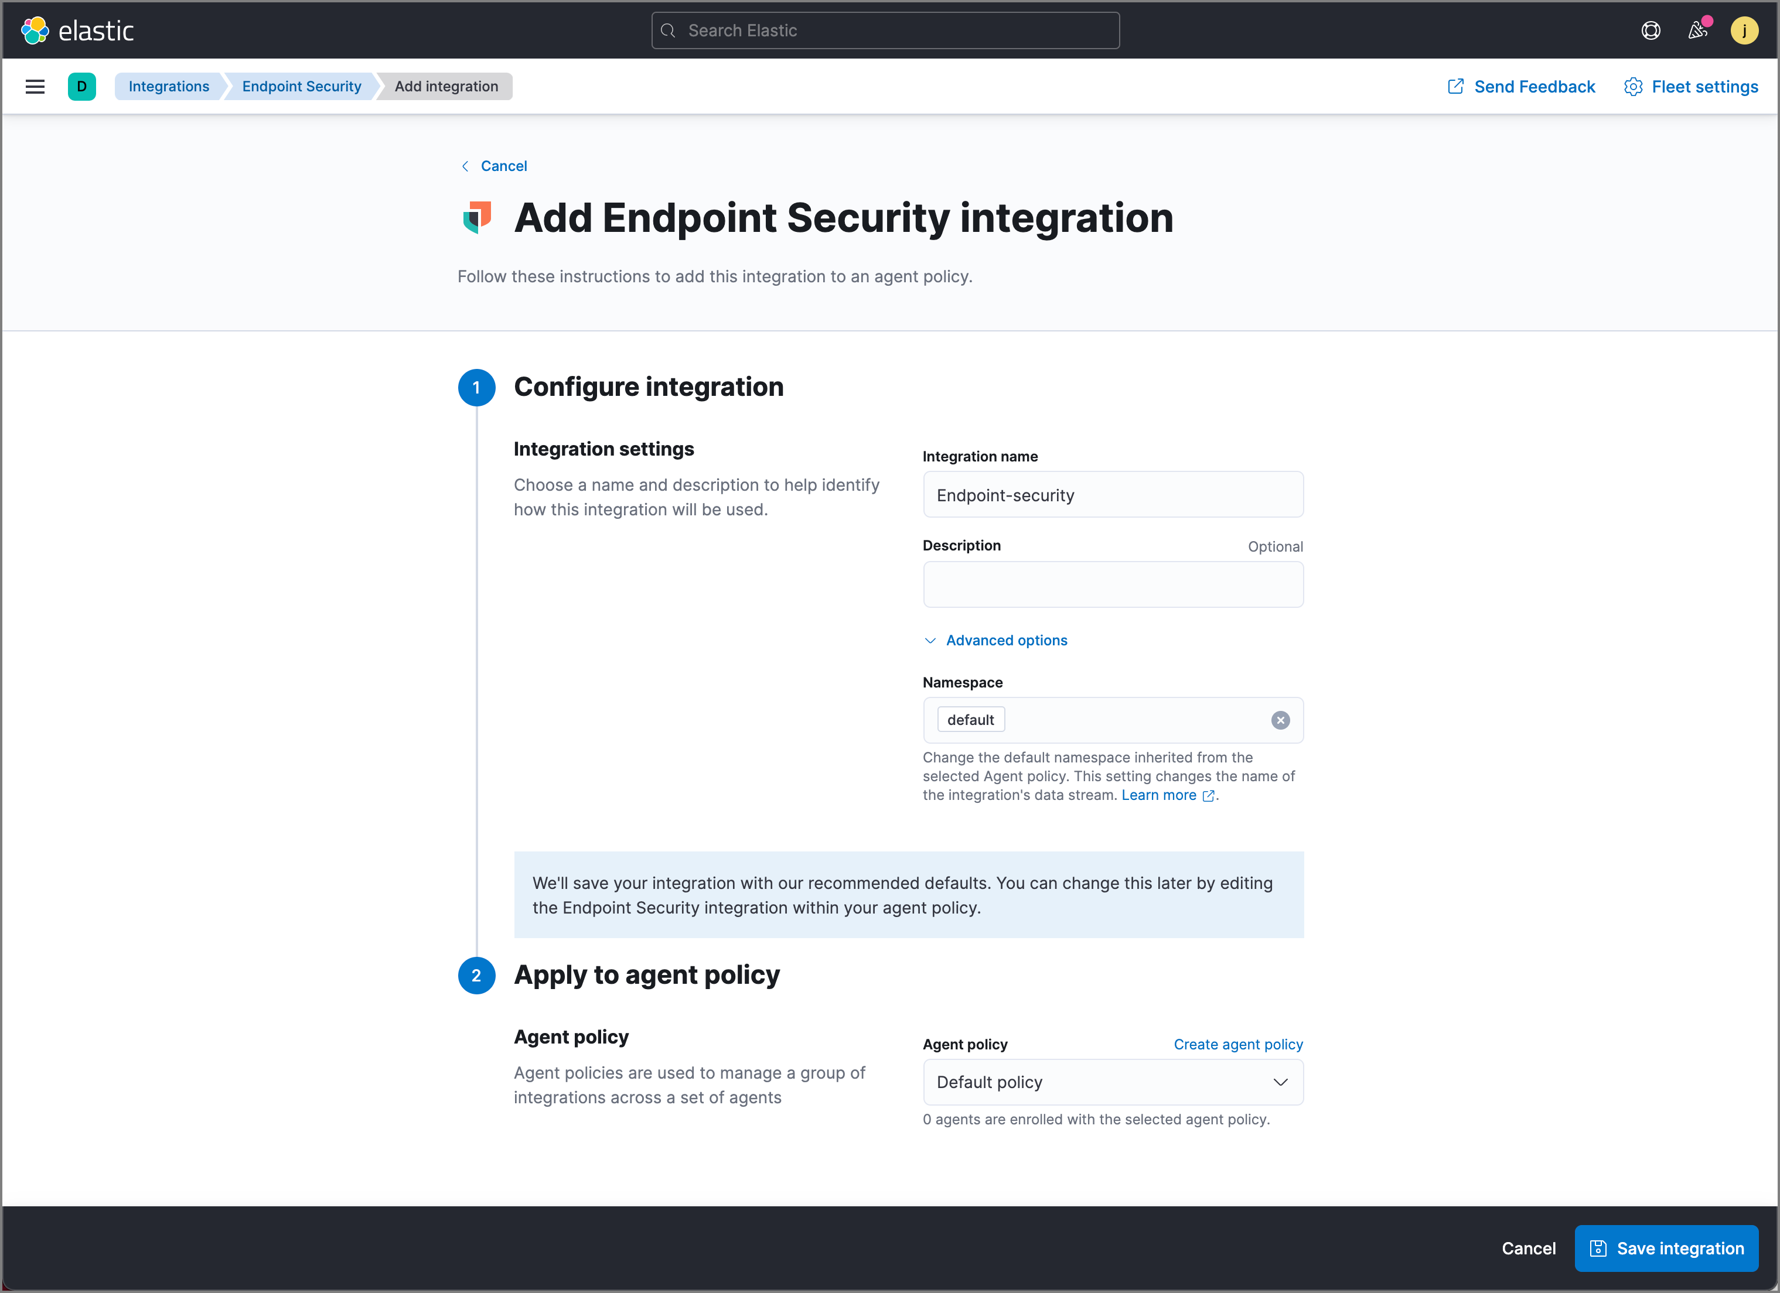
Task: Open the help icon in the header
Action: coord(1651,30)
